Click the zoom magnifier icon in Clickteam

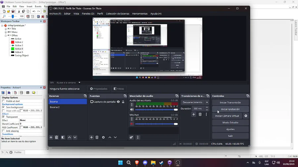click(x=4, y=17)
